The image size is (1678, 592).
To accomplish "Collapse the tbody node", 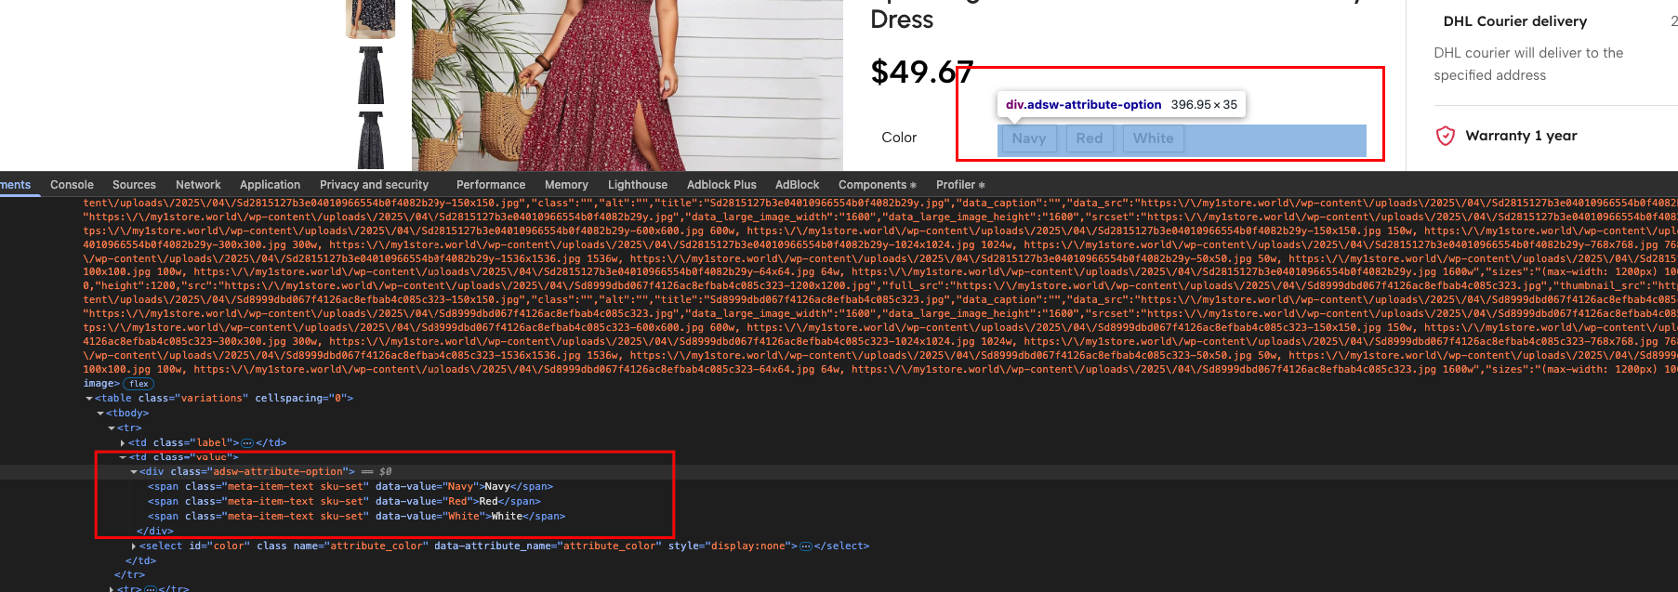I will 100,414.
